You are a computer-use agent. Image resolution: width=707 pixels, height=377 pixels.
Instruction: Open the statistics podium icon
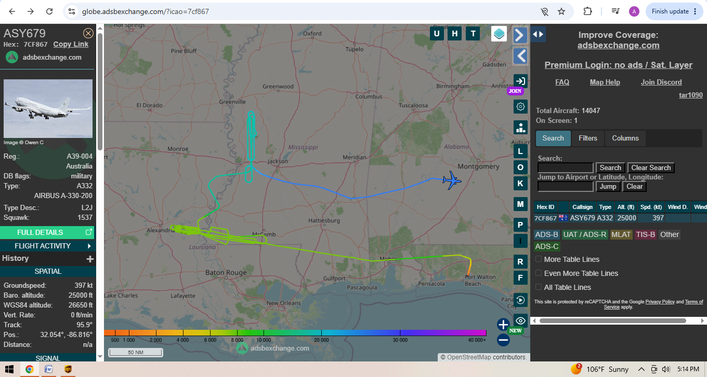click(x=520, y=128)
